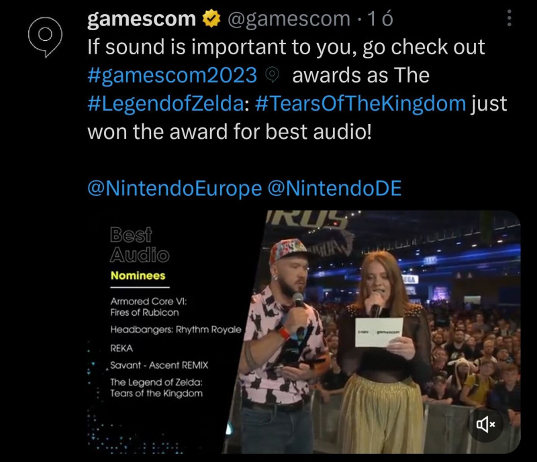Open the gamescom profile avatar
The height and width of the screenshot is (462, 537).
pos(45,36)
